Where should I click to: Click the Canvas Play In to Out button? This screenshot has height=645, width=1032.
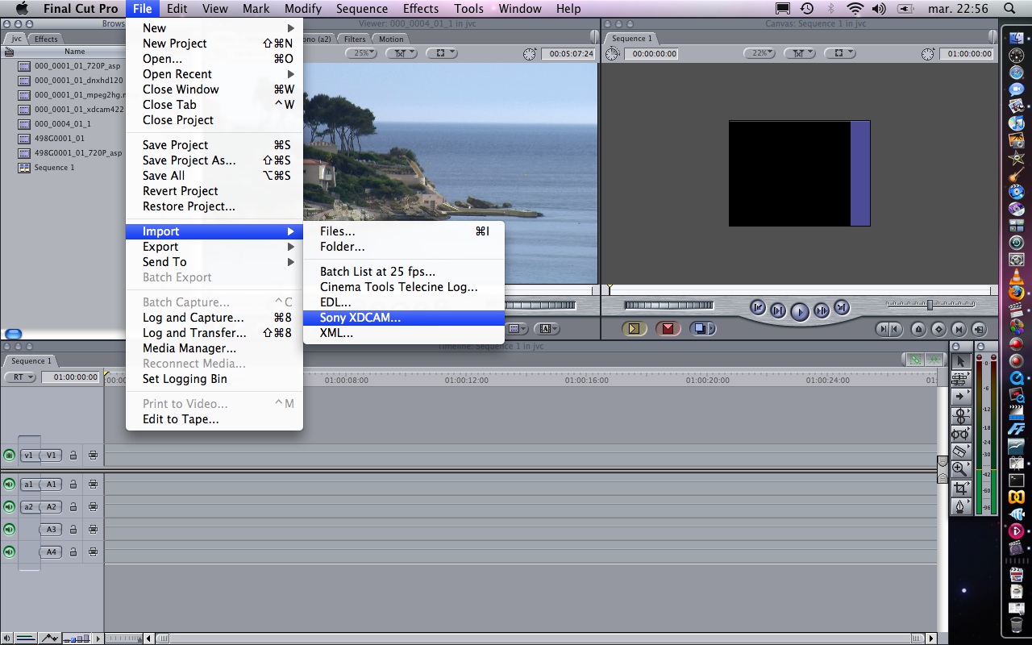[x=778, y=310]
